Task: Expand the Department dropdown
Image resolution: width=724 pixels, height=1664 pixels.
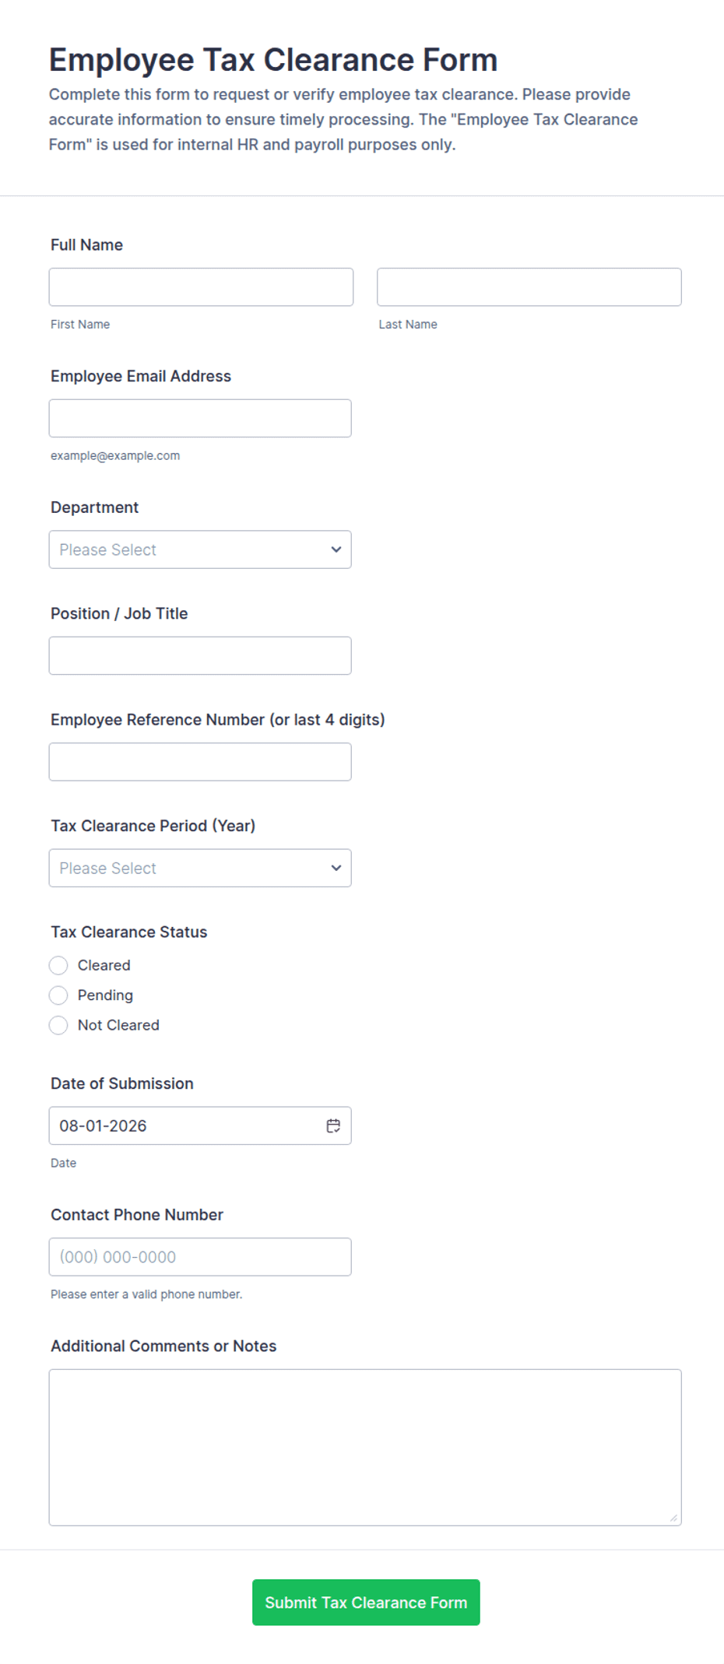Action: [x=200, y=549]
